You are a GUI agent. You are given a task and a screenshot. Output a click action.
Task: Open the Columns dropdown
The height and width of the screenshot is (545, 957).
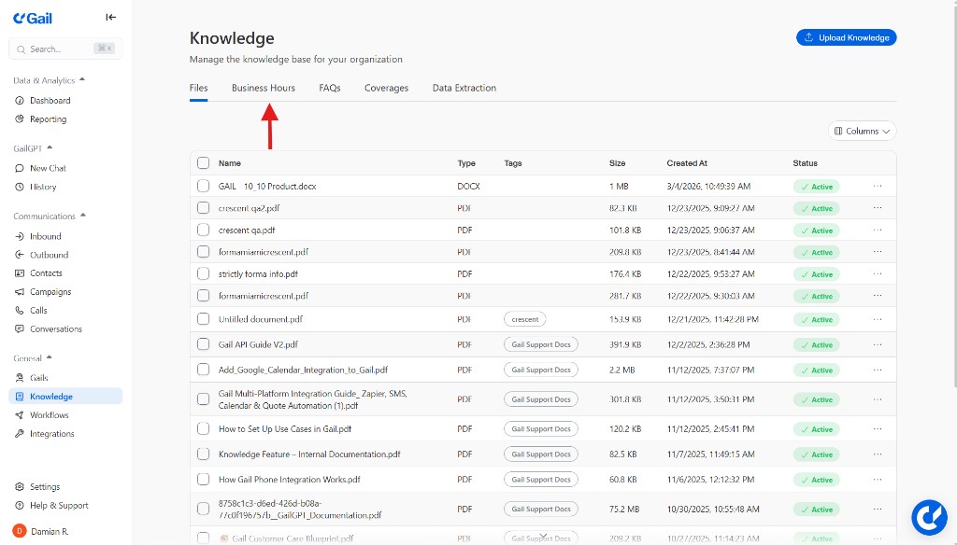pos(862,132)
